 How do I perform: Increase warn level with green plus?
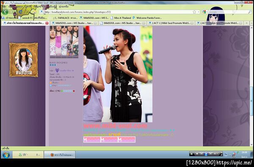[x=62, y=91]
